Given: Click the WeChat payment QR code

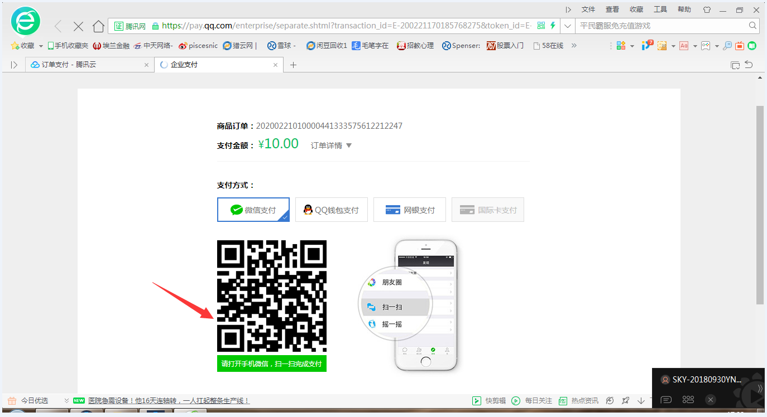Looking at the screenshot, I should point(272,297).
